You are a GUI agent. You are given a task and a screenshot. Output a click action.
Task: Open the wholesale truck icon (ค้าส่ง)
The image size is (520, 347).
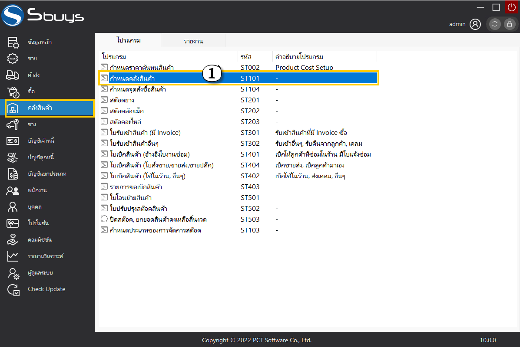(13, 75)
